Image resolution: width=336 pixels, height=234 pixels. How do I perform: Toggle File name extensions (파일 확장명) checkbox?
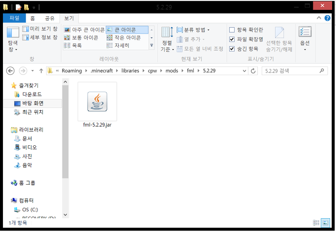coord(246,39)
